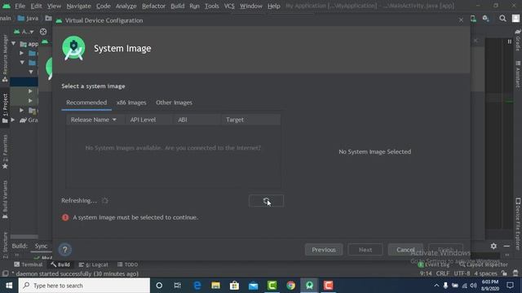This screenshot has height=293, width=522.
Task: Open the Analyze menu
Action: point(126,6)
